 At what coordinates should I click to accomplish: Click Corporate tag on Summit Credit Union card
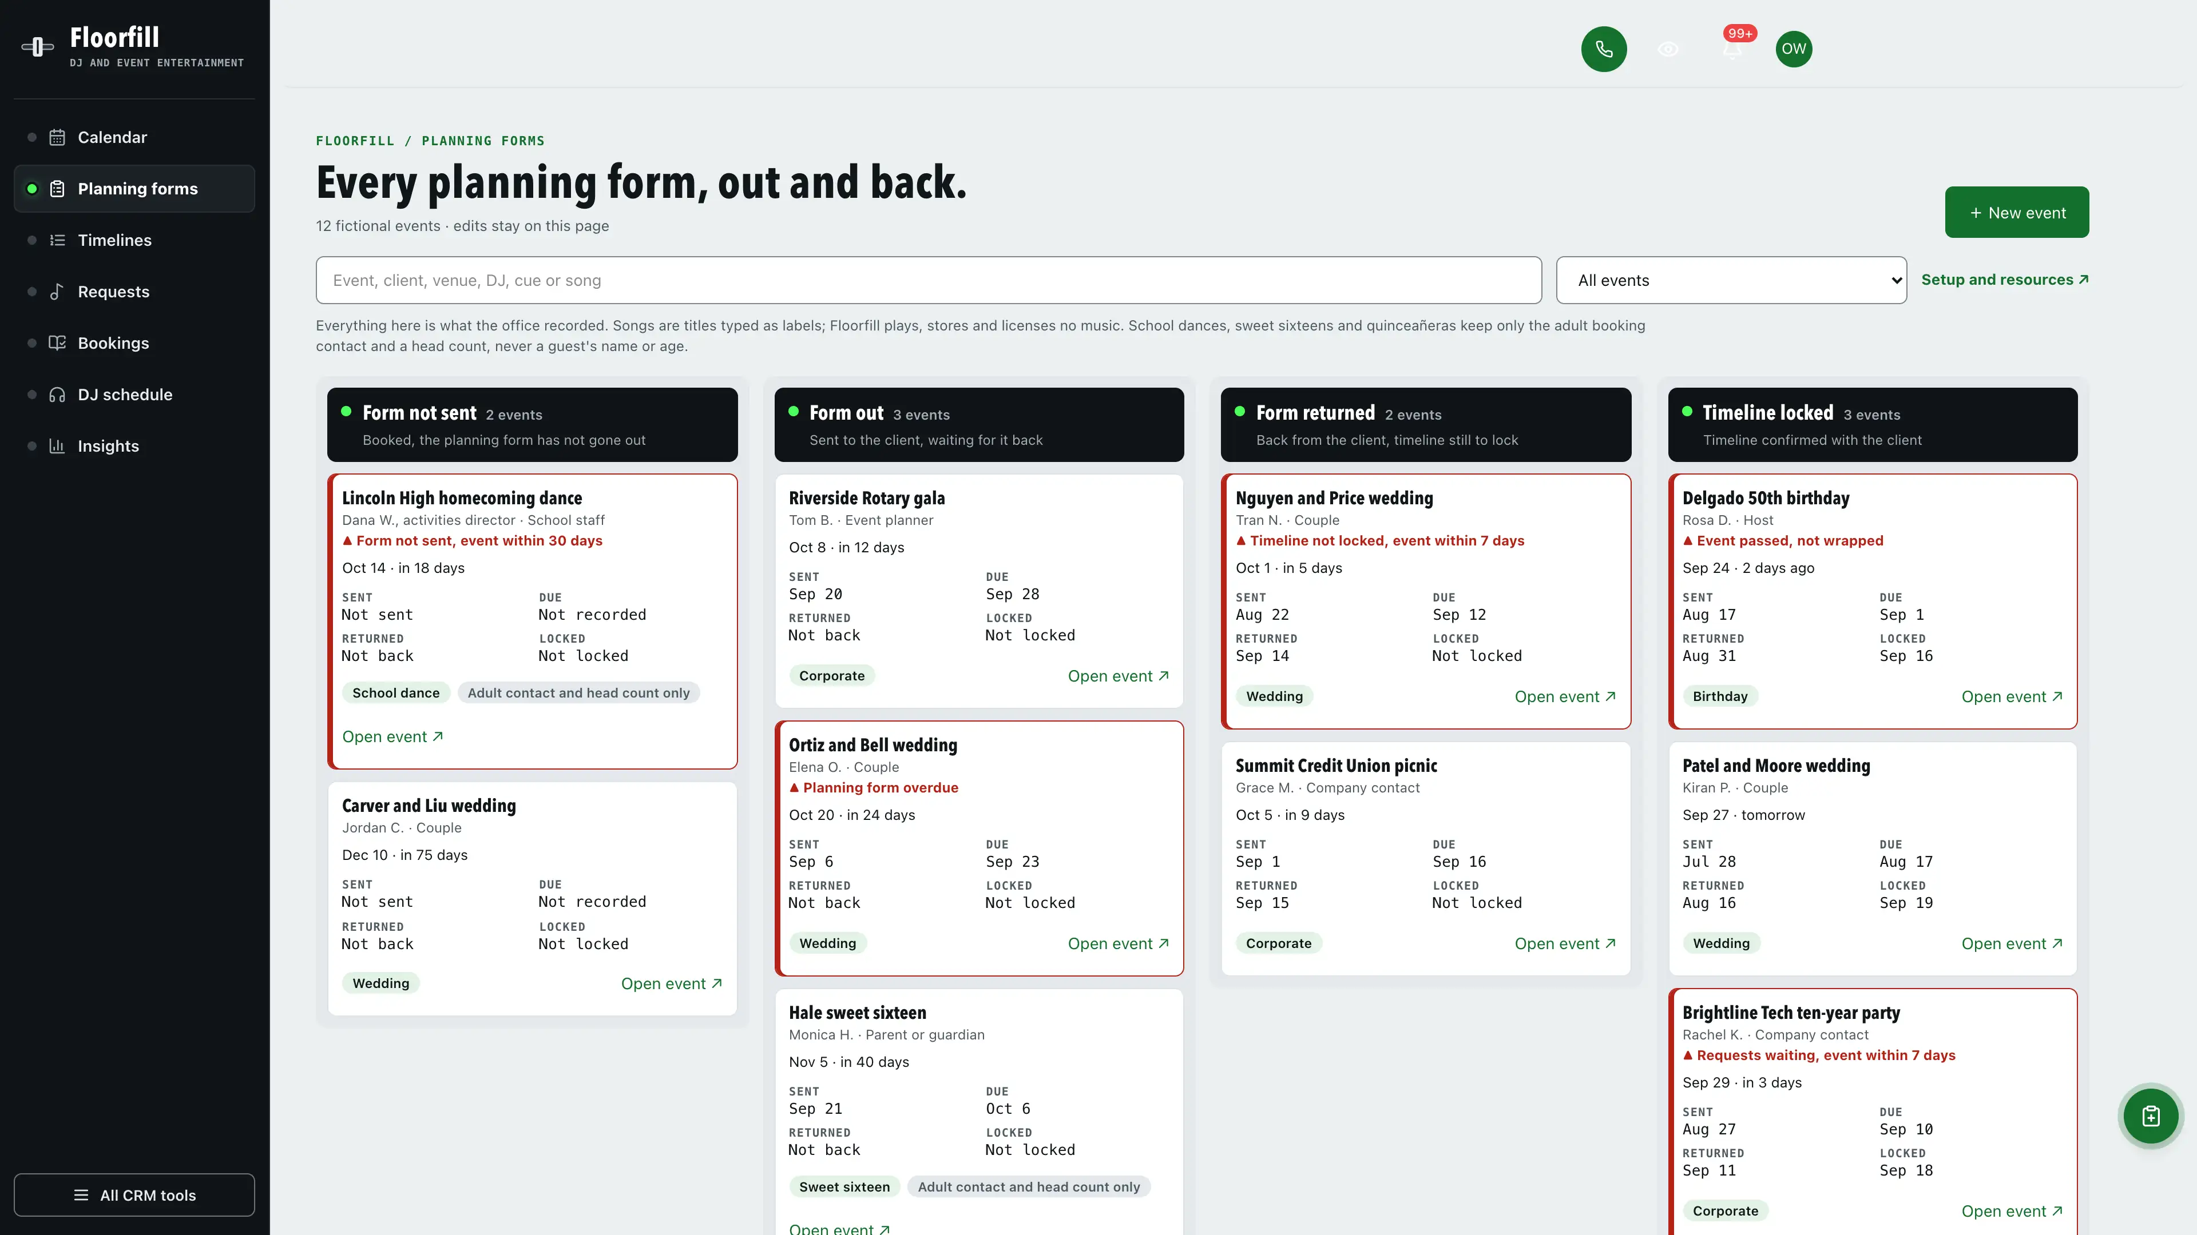coord(1279,943)
